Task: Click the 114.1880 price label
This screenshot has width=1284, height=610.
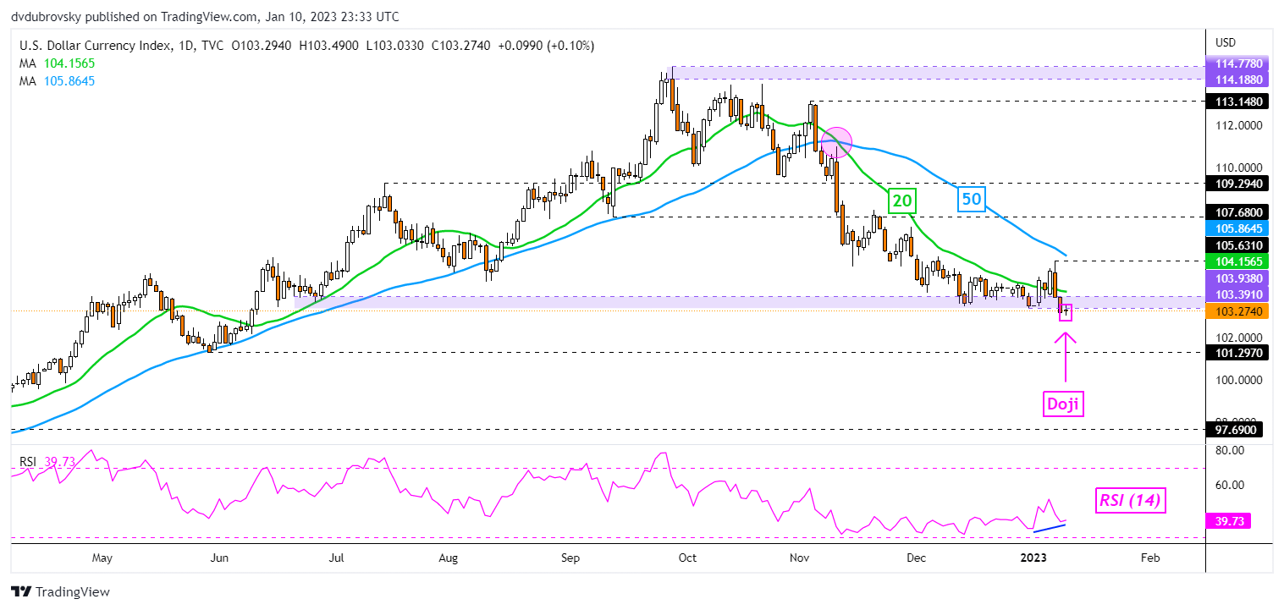Action: pyautogui.click(x=1238, y=79)
